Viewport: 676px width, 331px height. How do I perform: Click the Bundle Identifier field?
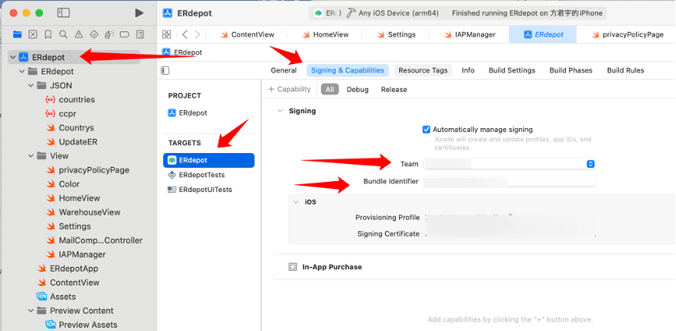tap(509, 181)
